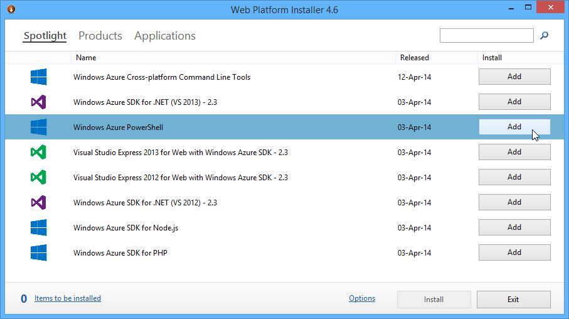Click green icon for Visual Studio Express 2012

tap(39, 178)
